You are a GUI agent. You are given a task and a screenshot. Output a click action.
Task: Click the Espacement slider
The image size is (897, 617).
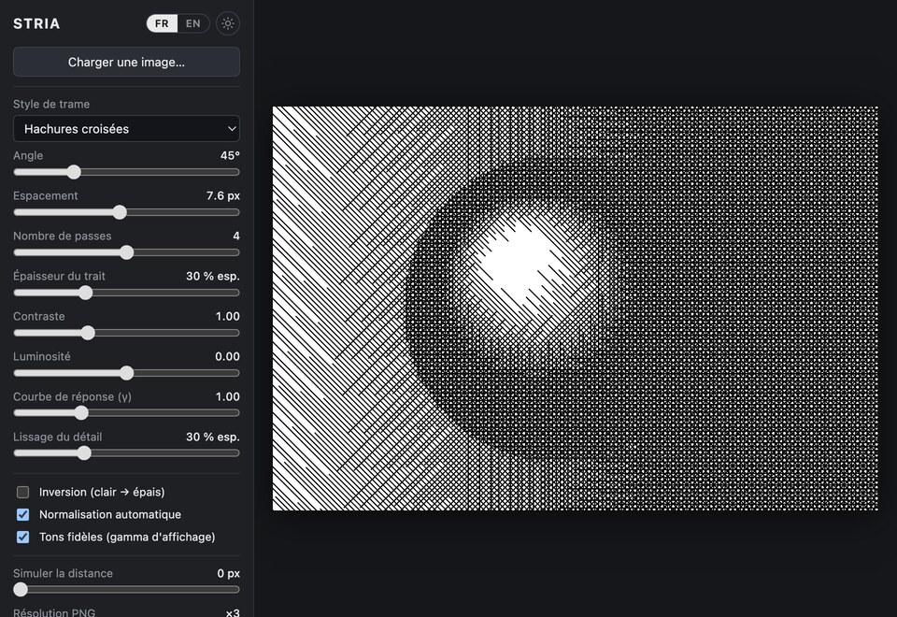pyautogui.click(x=126, y=212)
